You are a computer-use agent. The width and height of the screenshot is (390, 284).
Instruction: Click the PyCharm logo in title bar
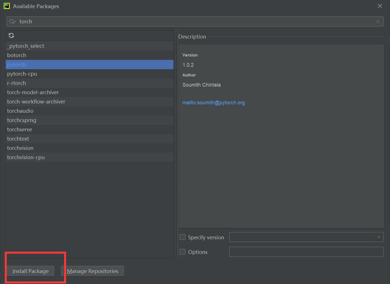[7, 6]
